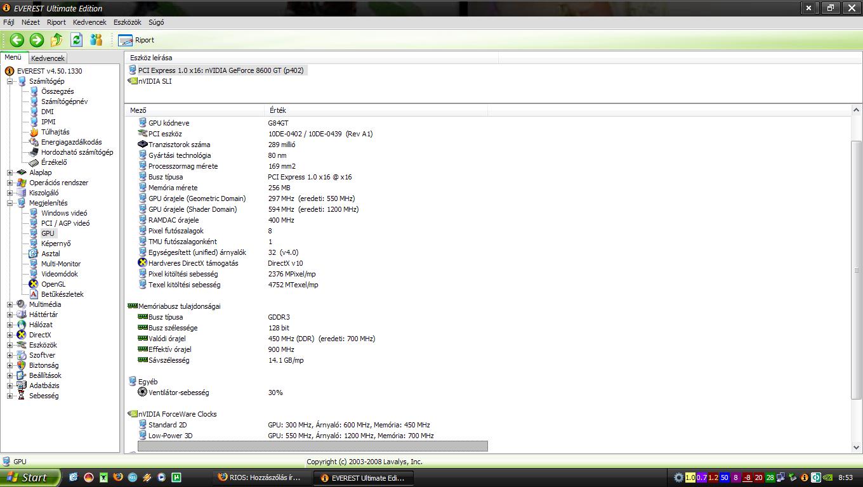Collapse the Számítógép tree node
The height and width of the screenshot is (487, 863).
[10, 81]
